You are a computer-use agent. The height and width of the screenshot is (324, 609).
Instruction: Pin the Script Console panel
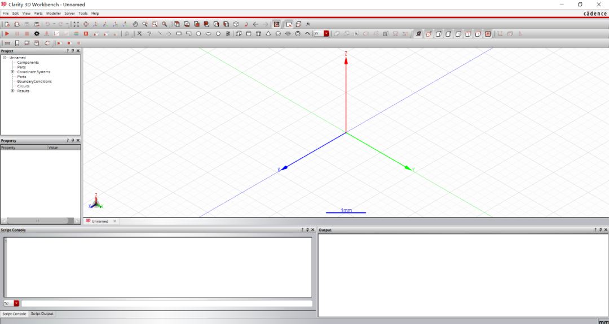tap(307, 230)
